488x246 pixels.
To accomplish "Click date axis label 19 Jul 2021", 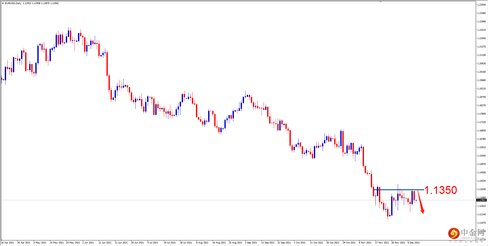I will [170, 243].
